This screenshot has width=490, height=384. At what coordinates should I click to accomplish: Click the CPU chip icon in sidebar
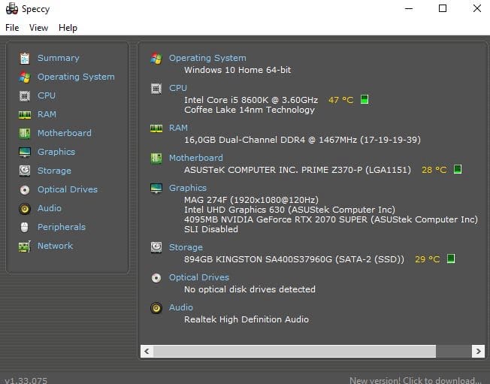click(x=25, y=96)
